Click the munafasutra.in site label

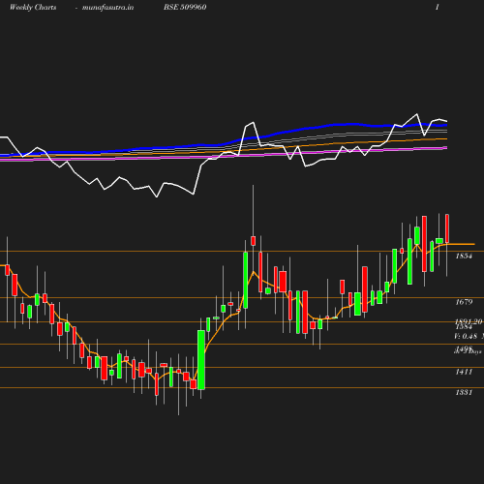pos(107,7)
